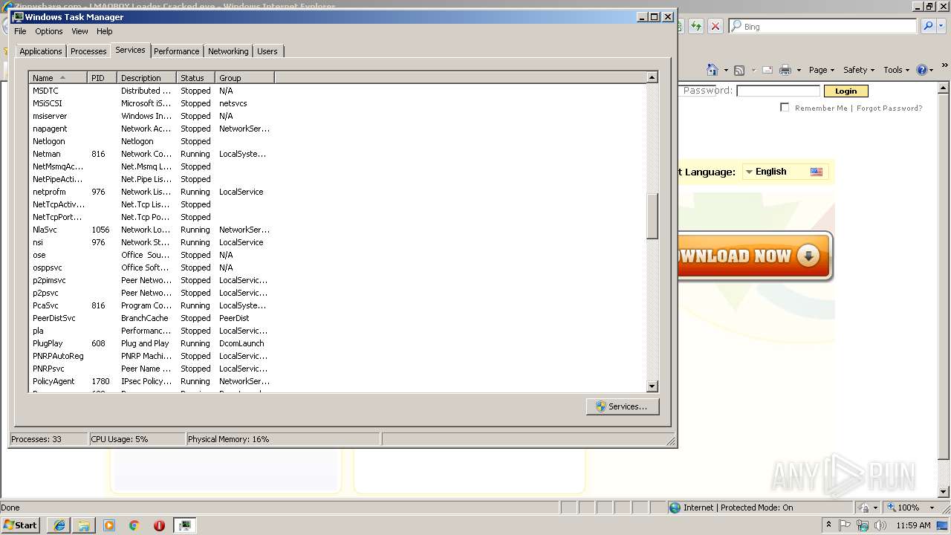Open Internet Explorer from the taskbar
Image resolution: width=951 pixels, height=535 pixels.
pos(59,525)
